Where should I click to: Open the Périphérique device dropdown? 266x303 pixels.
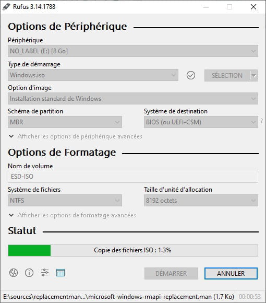pyautogui.click(x=133, y=51)
